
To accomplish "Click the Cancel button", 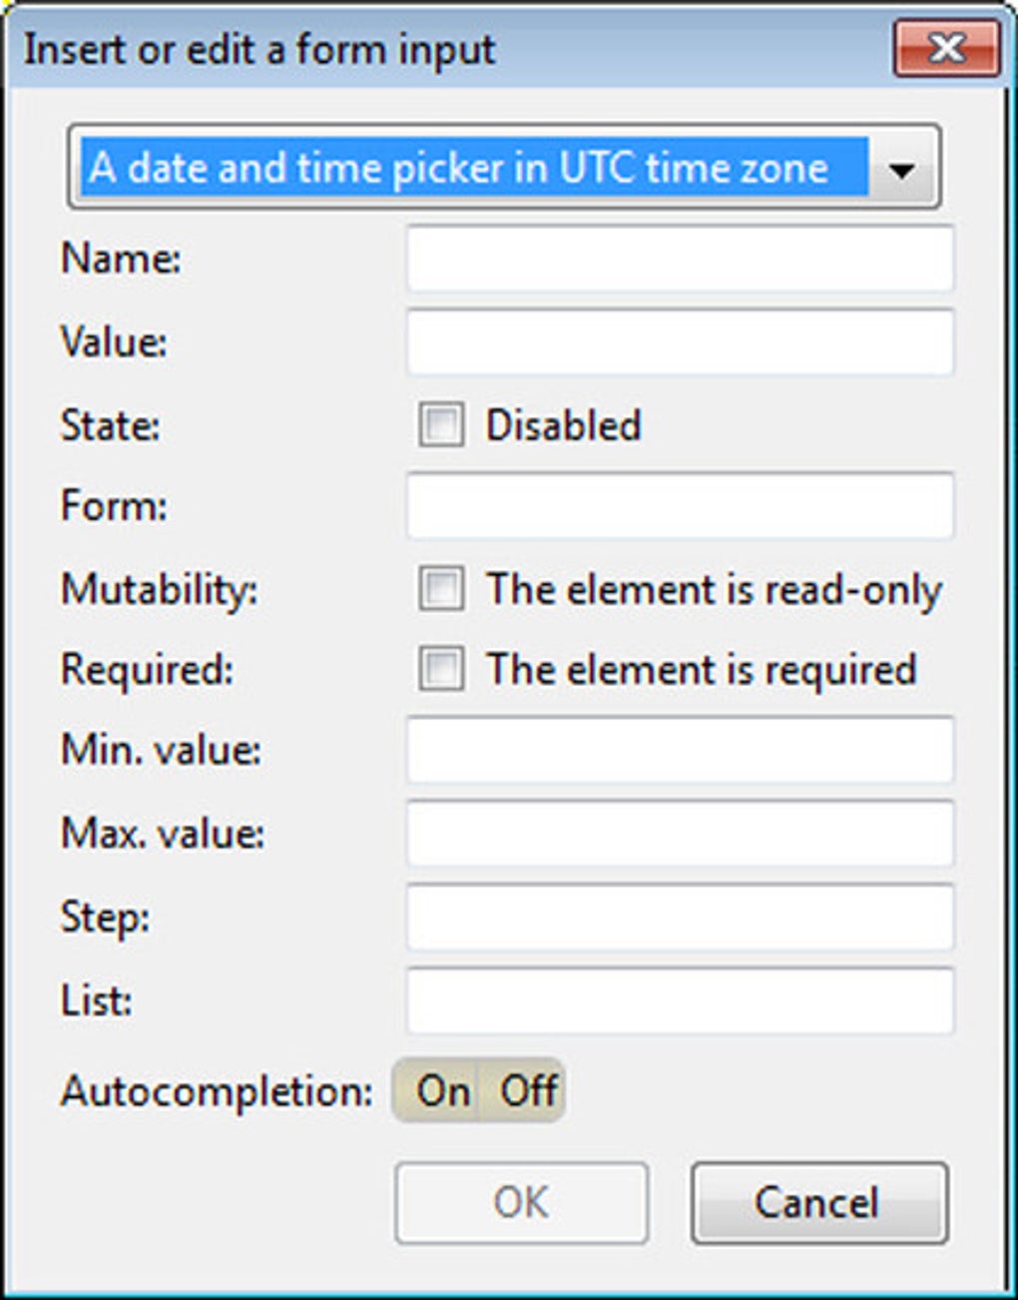I will pos(818,1202).
